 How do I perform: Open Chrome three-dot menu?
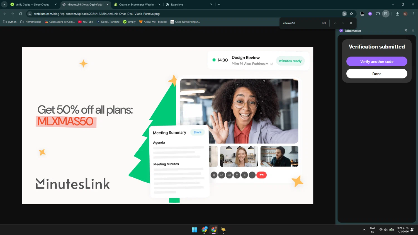413,14
